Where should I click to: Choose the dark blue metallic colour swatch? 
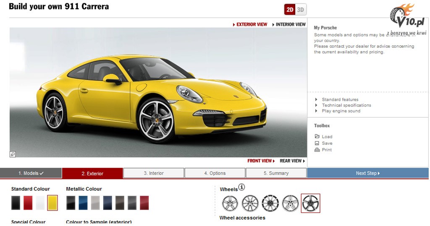(x=107, y=203)
